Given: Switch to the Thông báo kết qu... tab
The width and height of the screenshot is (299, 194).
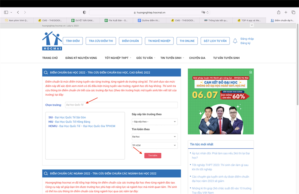Looking at the screenshot, I should click(216, 21).
